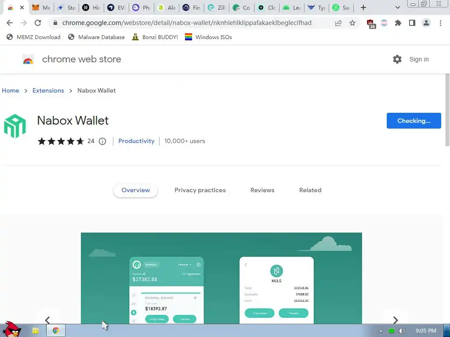Toggle the browser side panel
Screen dimensions: 450x337
pos(412,23)
